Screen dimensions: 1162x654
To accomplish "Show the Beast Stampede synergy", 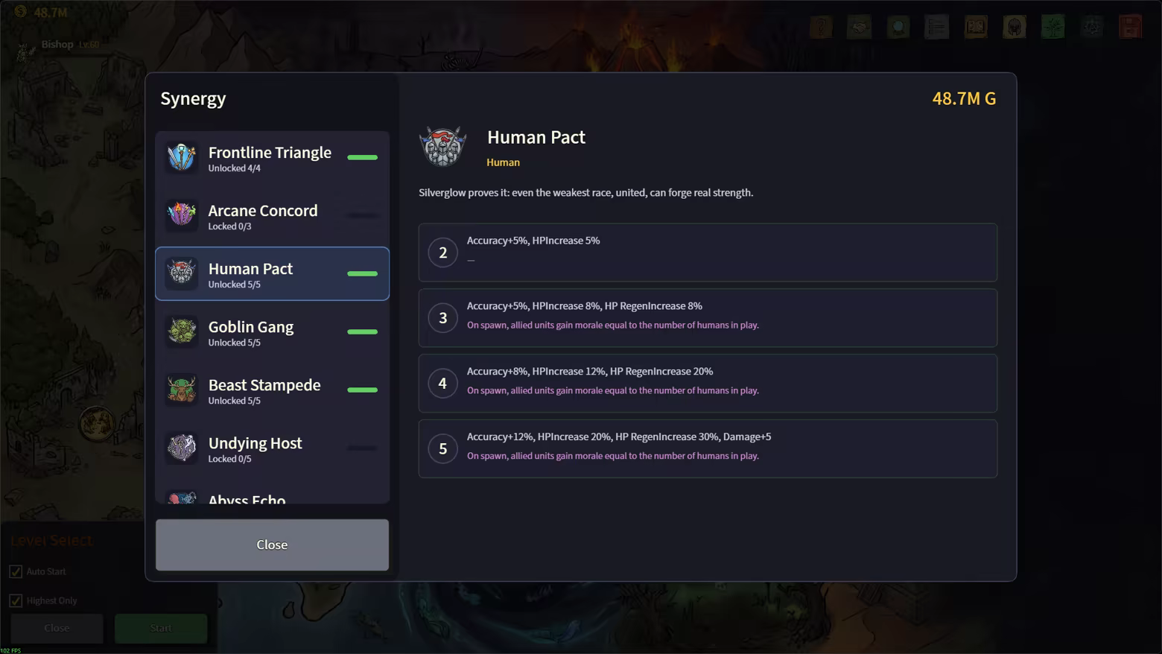I will pos(272,390).
